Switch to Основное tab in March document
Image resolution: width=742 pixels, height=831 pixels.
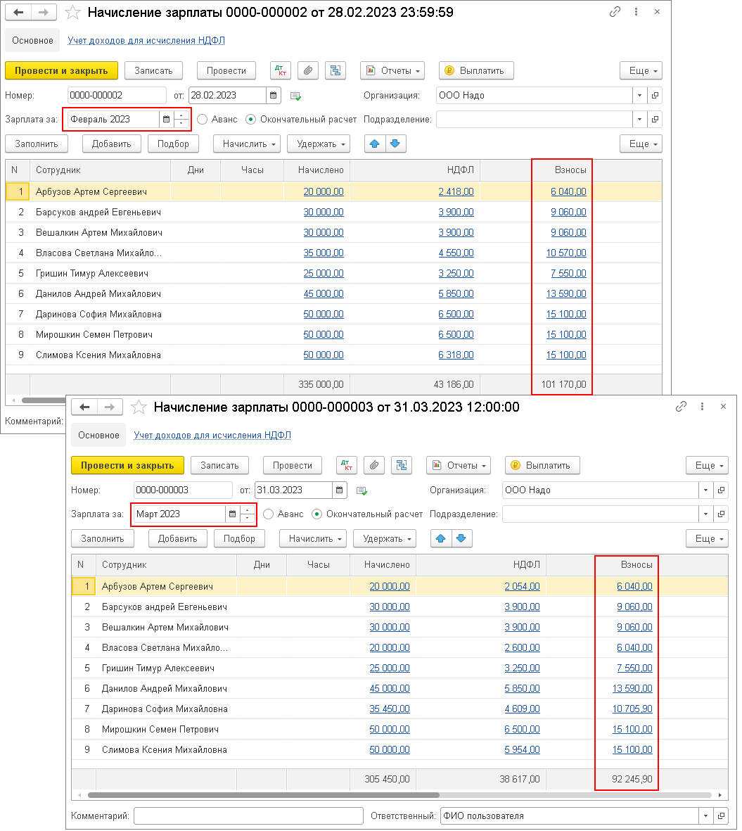tap(98, 435)
